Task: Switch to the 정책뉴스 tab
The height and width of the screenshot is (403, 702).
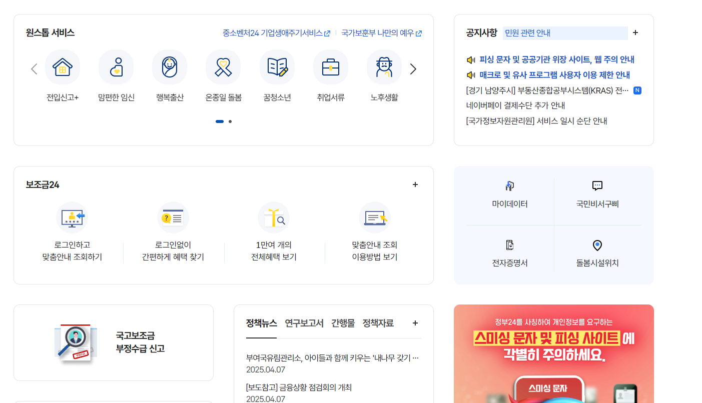Action: [262, 323]
